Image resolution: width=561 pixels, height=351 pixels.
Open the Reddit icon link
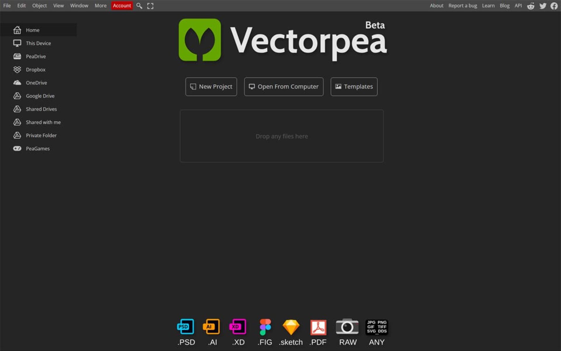pyautogui.click(x=531, y=6)
